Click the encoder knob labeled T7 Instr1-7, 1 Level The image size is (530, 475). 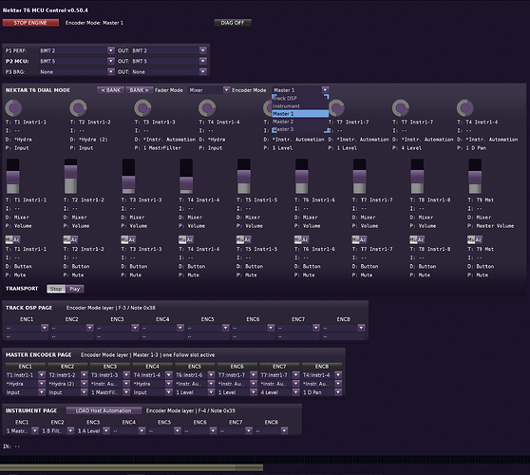click(336, 108)
